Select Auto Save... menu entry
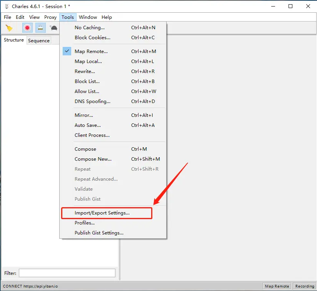This screenshot has width=317, height=291. (x=113, y=125)
